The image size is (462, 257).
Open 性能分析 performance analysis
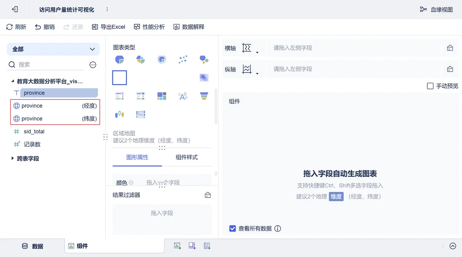point(149,27)
